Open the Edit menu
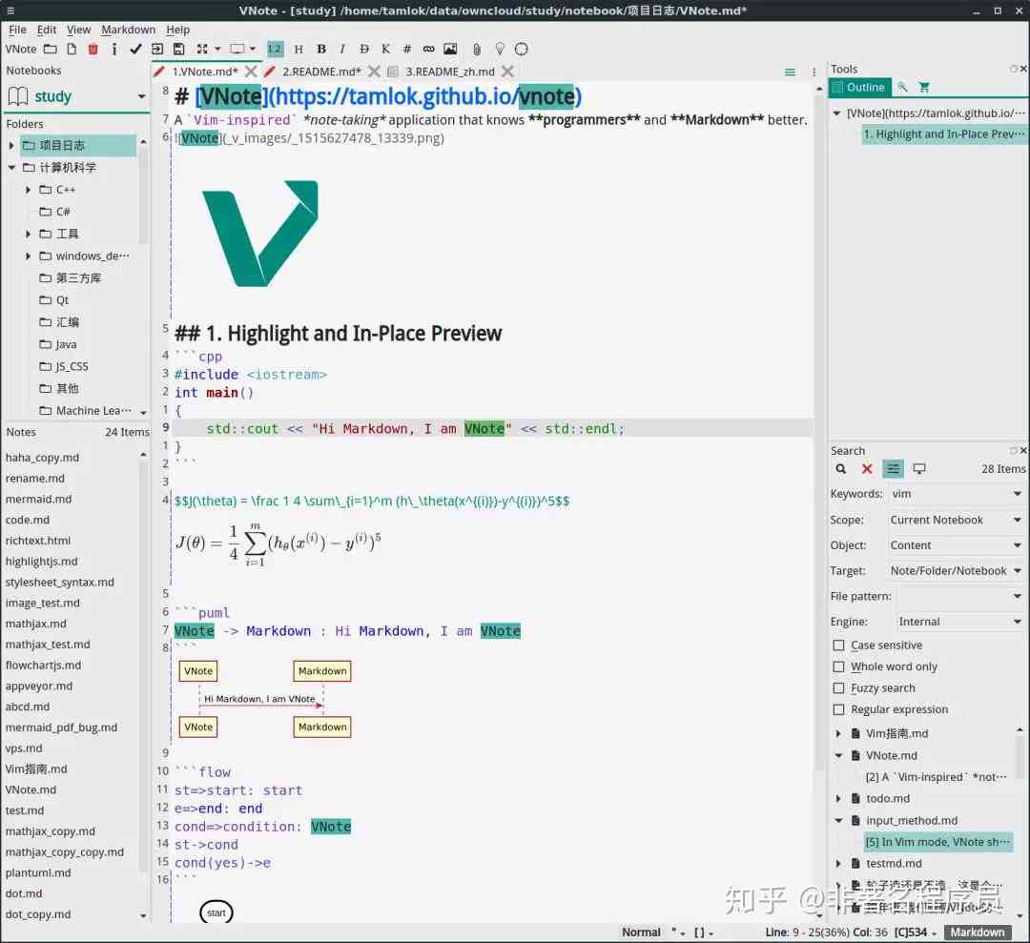The width and height of the screenshot is (1030, 943). point(46,30)
